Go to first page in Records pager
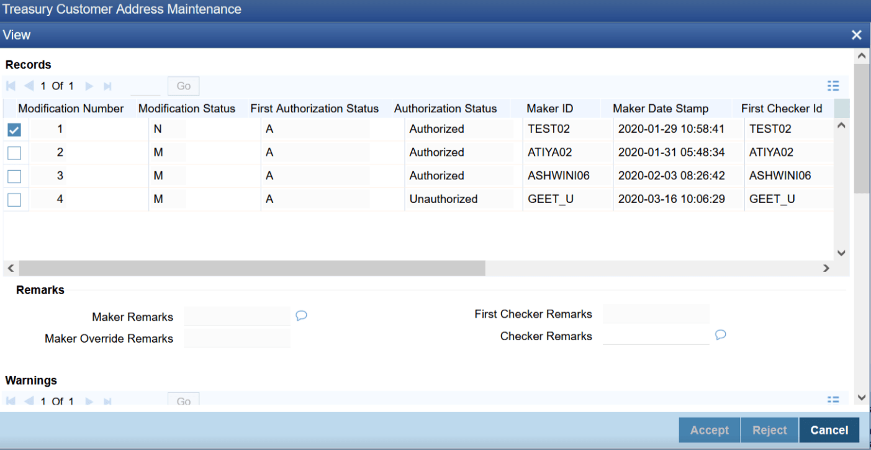This screenshot has width=871, height=450. tap(11, 86)
